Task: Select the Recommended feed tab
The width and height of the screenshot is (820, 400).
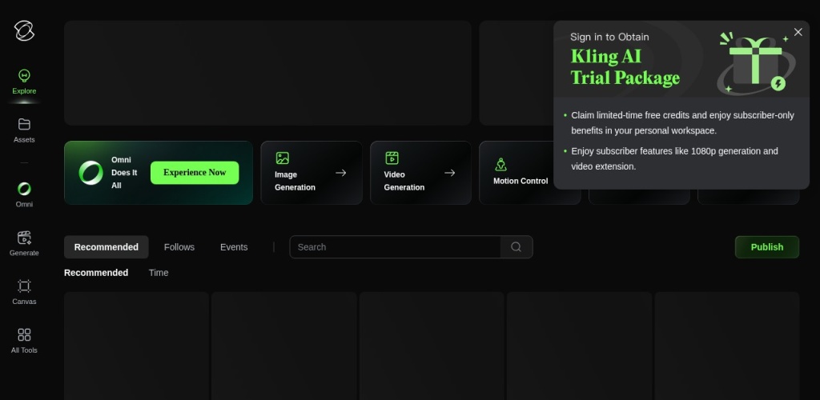Action: pos(106,247)
